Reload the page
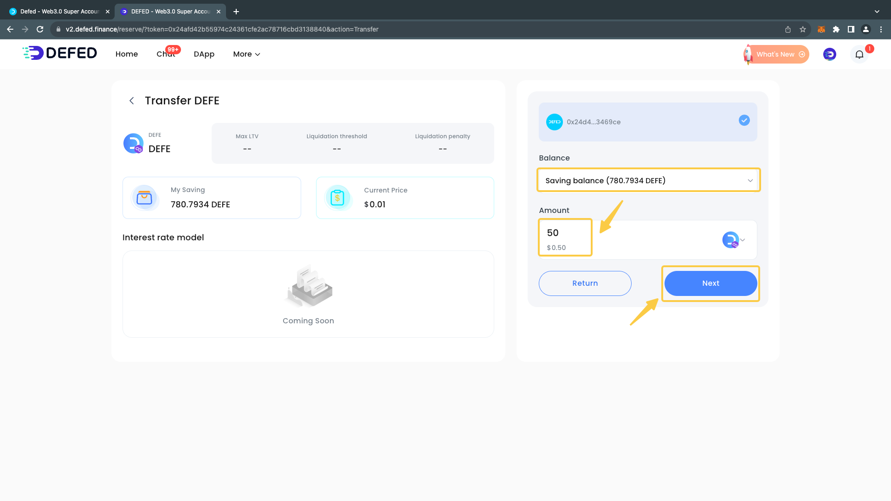The width and height of the screenshot is (891, 501). pyautogui.click(x=40, y=29)
